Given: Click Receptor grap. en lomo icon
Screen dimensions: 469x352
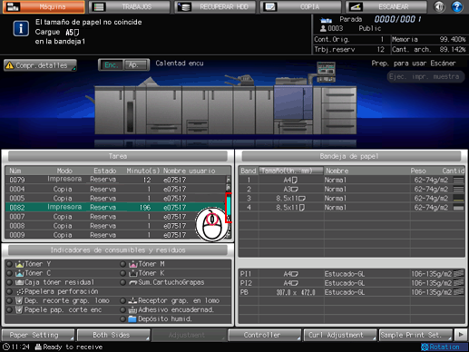Looking at the screenshot, I should 133,300.
